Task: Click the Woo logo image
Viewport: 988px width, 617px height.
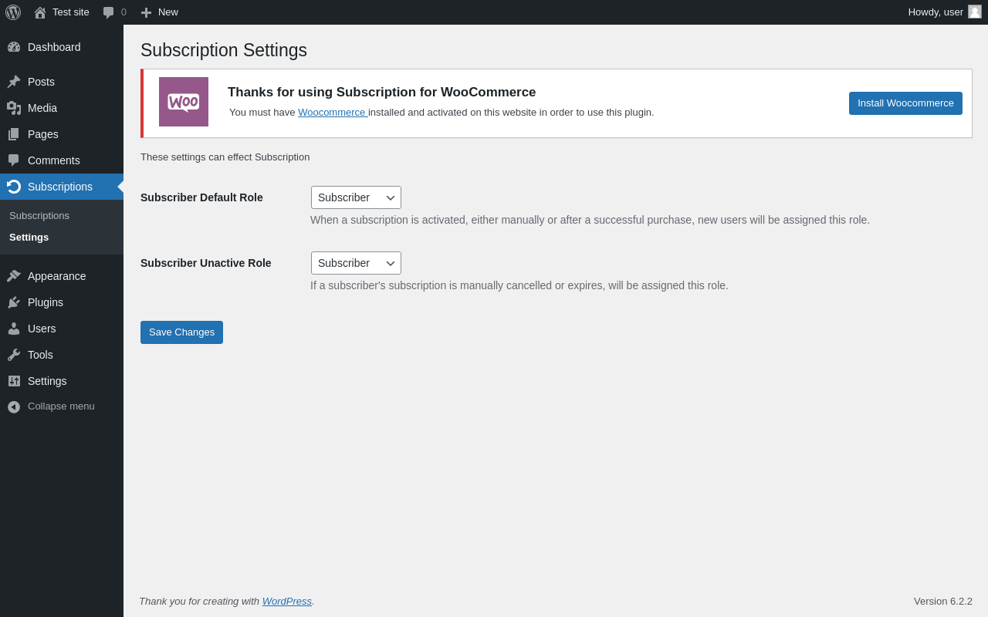Action: pos(184,102)
